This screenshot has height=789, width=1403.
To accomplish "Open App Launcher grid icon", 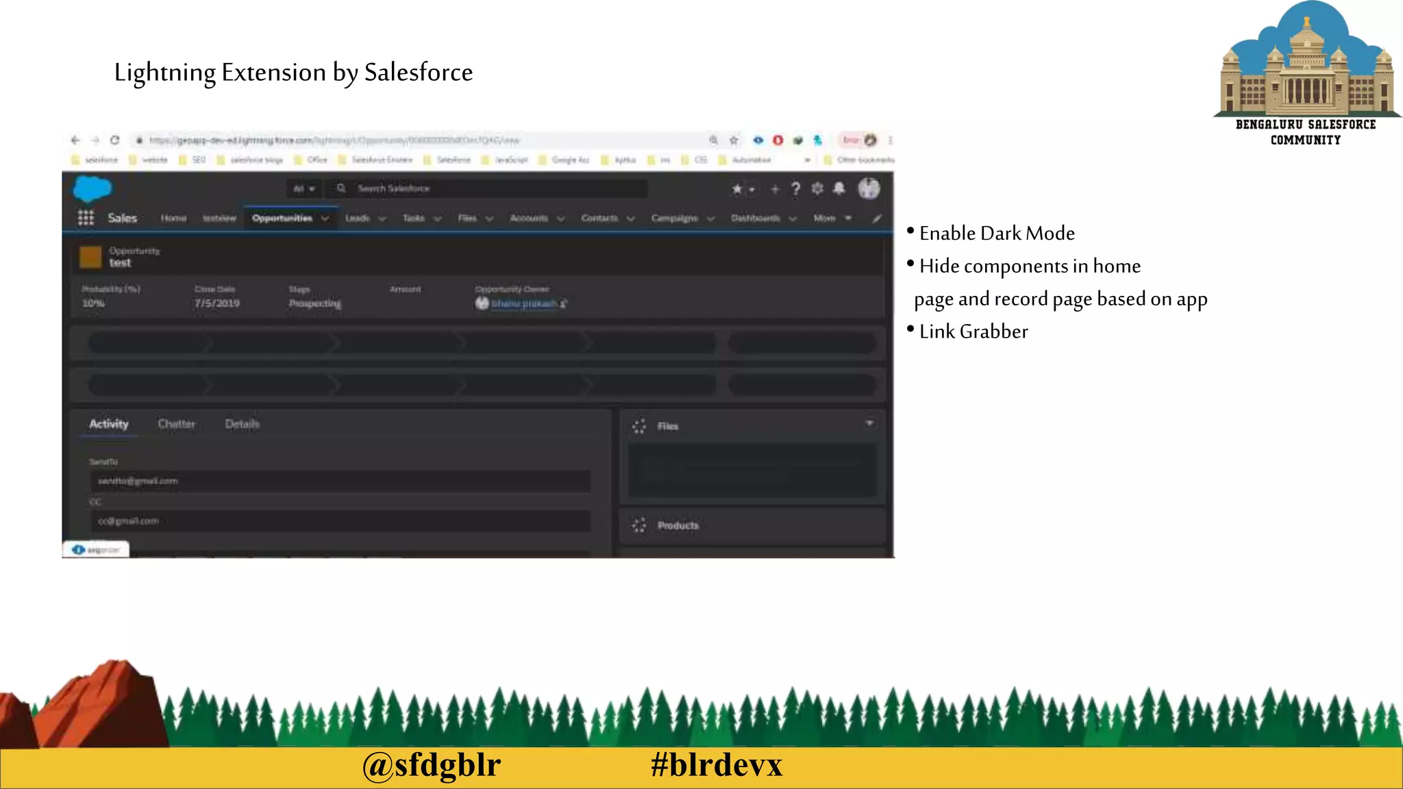I will (86, 218).
